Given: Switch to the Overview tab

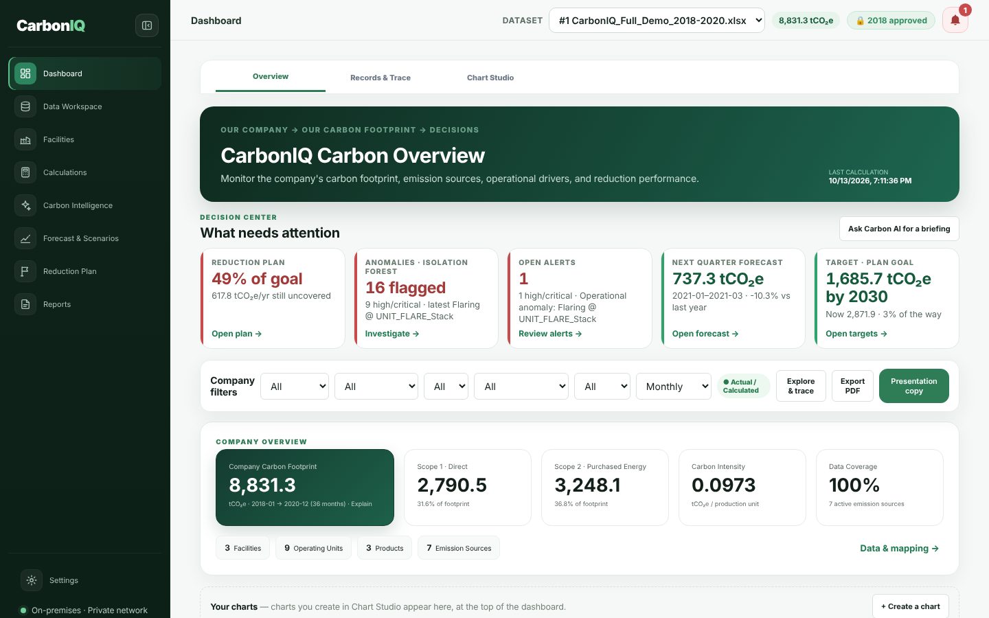Looking at the screenshot, I should [x=271, y=76].
